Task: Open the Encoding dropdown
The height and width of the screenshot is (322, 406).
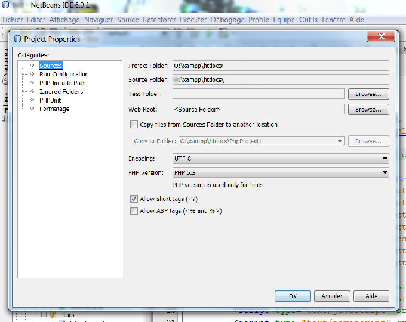Action: 281,159
